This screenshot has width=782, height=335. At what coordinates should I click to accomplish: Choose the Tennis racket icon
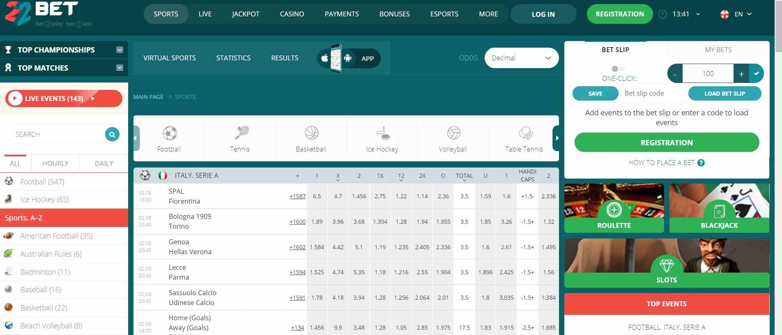tap(241, 133)
